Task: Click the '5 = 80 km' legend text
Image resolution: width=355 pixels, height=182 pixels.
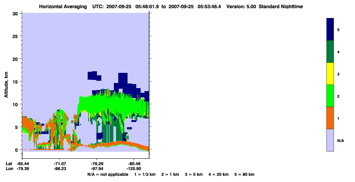Action: pyautogui.click(x=244, y=174)
